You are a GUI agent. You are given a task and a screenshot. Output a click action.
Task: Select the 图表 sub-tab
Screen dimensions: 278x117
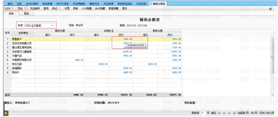point(27,14)
